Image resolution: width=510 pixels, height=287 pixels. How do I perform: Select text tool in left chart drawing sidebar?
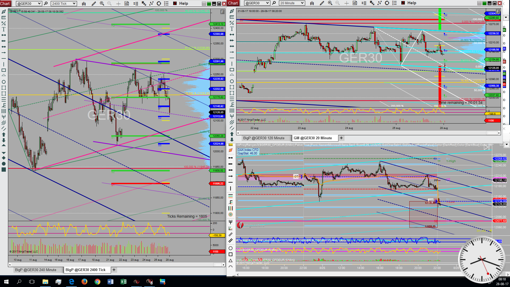[4, 29]
